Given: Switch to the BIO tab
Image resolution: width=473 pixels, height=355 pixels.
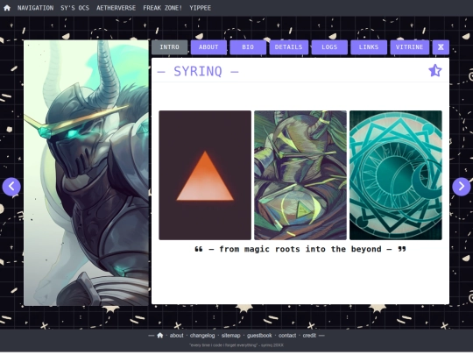Looking at the screenshot, I should 248,47.
